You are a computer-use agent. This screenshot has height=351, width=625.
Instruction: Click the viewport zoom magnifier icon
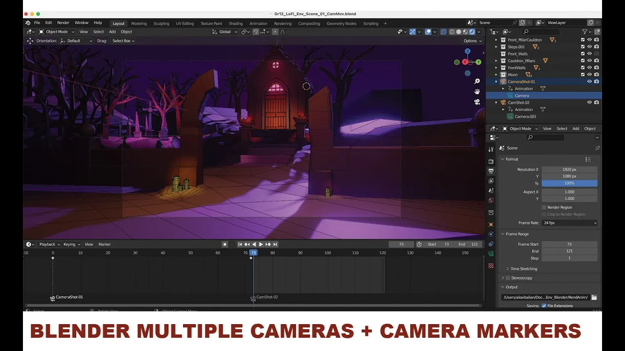pyautogui.click(x=477, y=81)
